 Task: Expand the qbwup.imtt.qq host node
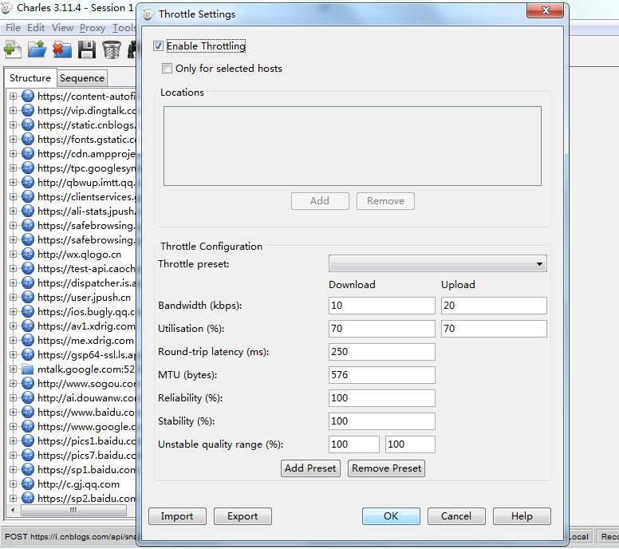(x=13, y=182)
